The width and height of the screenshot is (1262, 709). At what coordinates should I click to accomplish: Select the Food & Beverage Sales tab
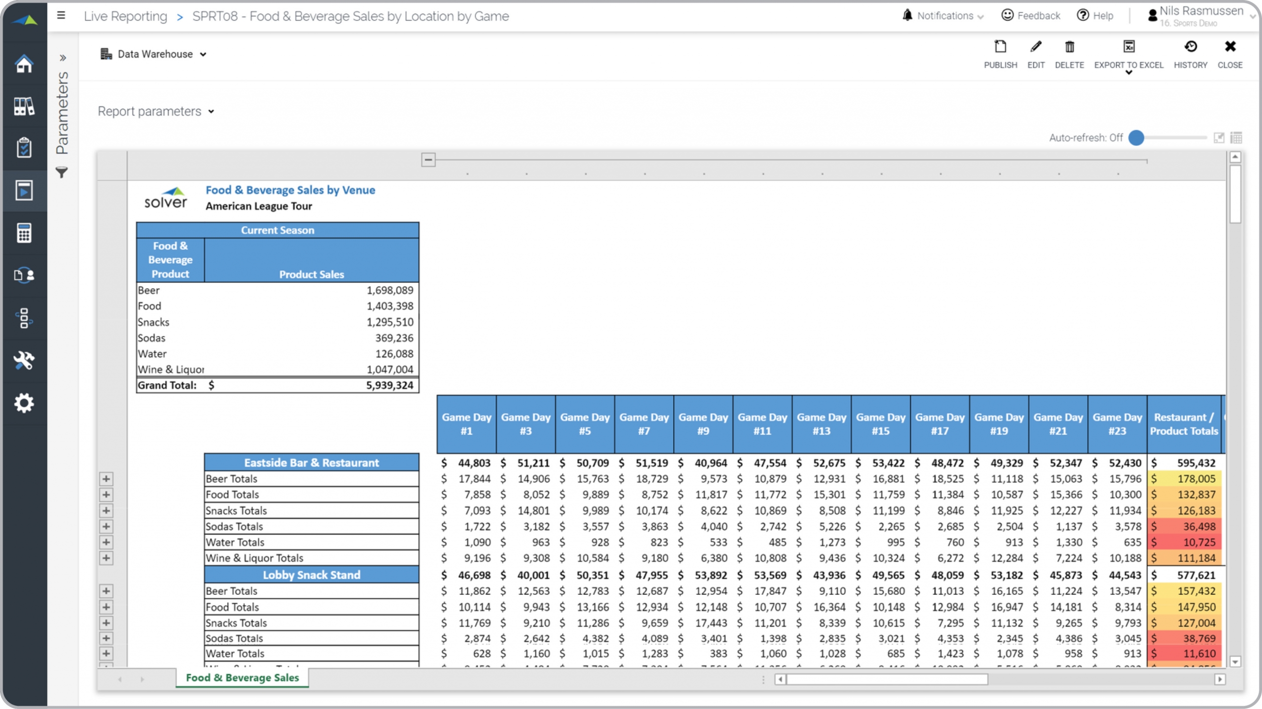click(x=242, y=677)
